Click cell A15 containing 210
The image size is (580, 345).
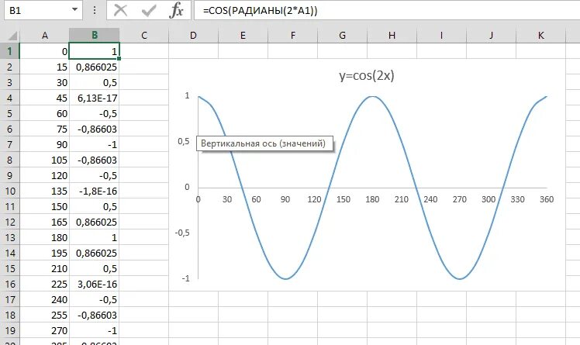tap(44, 268)
